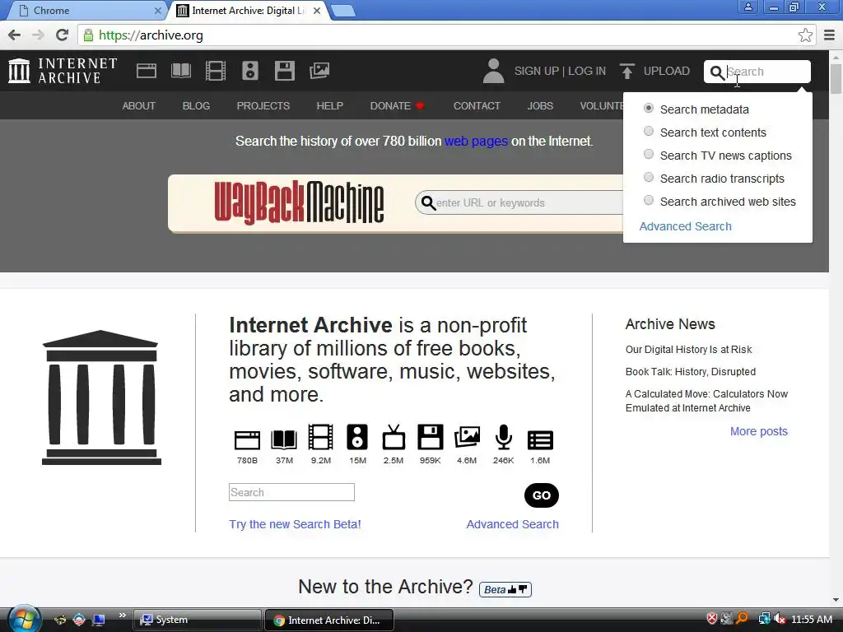Click the More posts link

[x=758, y=431]
